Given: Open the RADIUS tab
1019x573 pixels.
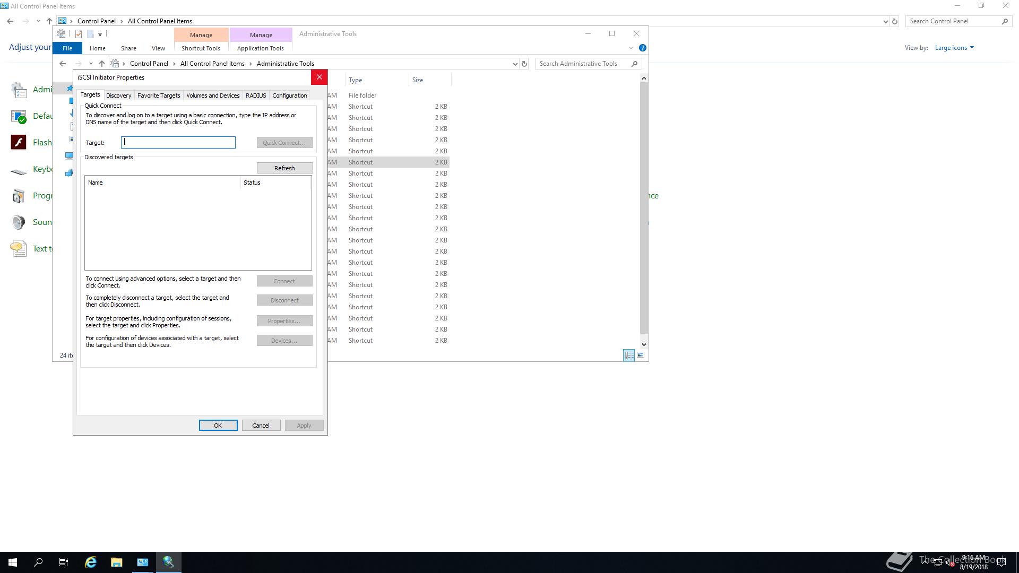Looking at the screenshot, I should 256,95.
